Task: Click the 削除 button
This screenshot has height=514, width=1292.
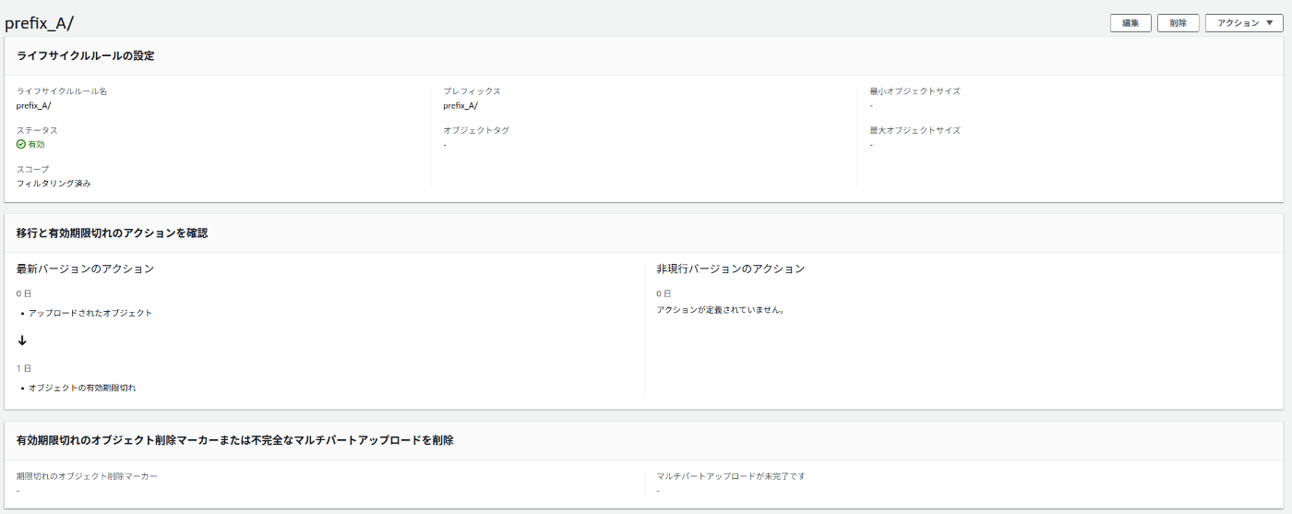Action: 1178,23
